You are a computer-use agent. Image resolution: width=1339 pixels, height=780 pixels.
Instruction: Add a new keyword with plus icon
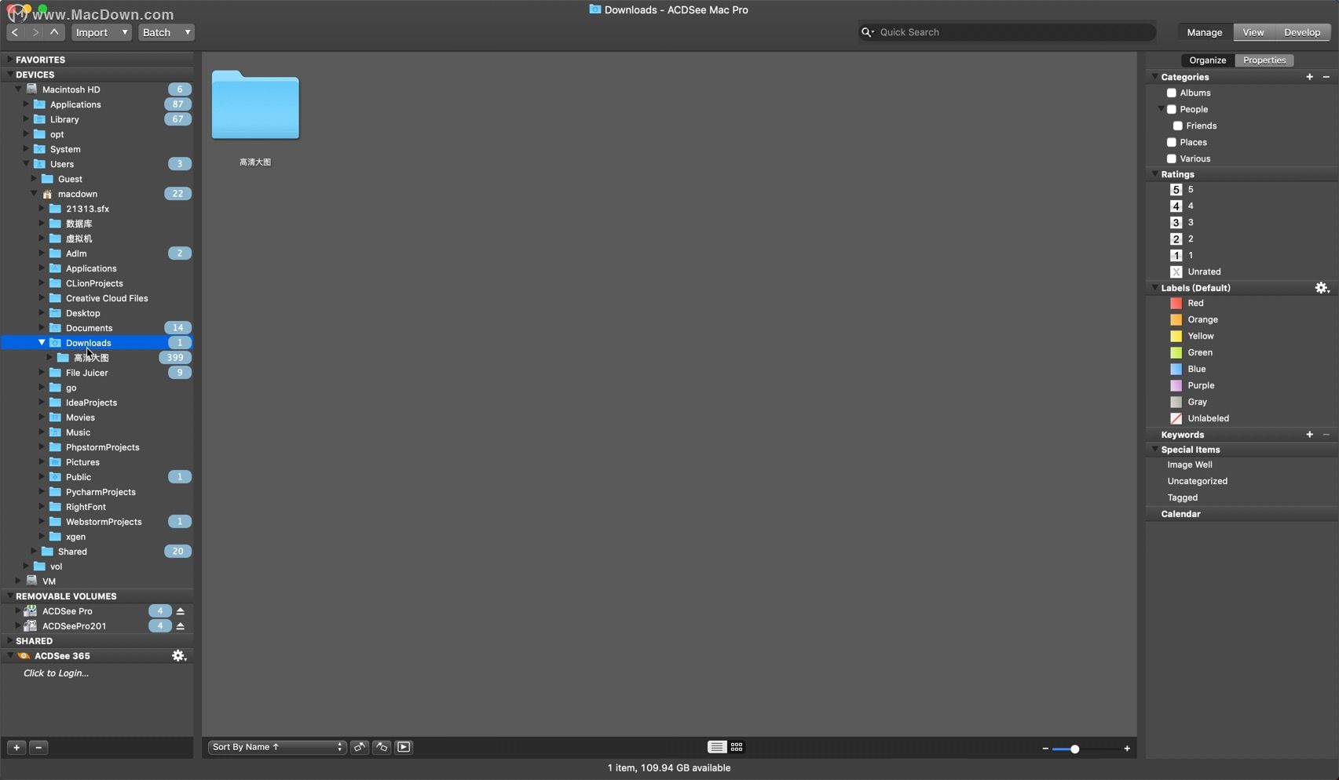(1309, 435)
